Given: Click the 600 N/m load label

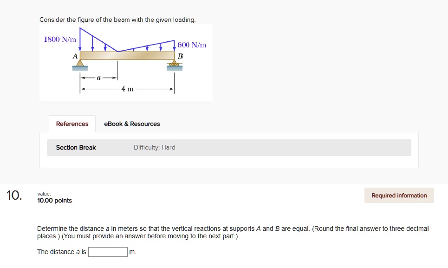Looking at the screenshot, I should click(x=191, y=45).
